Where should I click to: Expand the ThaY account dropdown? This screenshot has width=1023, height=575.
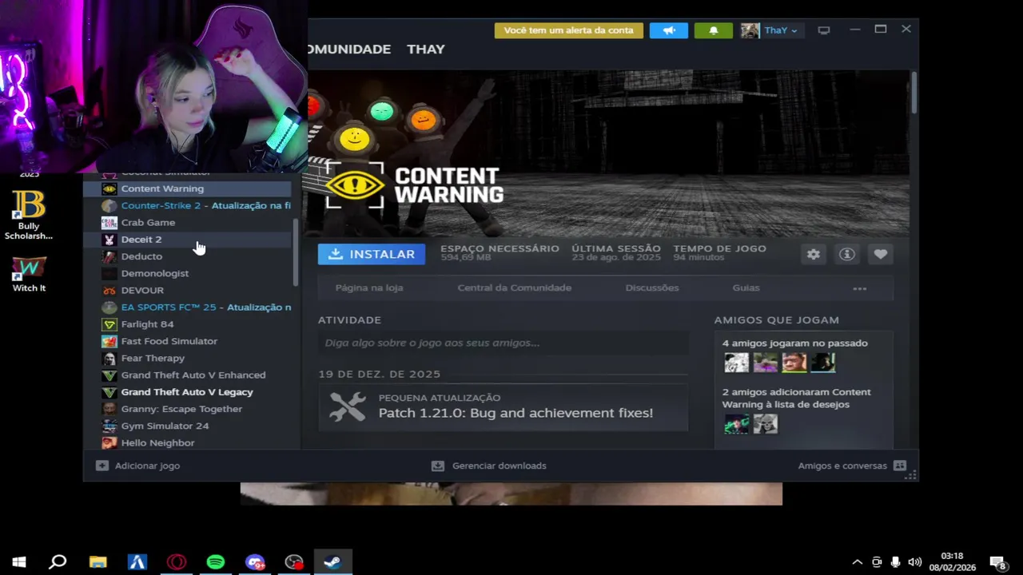coord(781,30)
